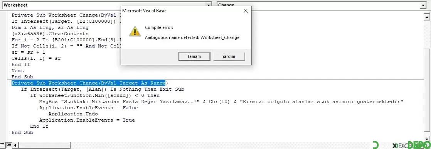The image size is (431, 149).
Task: Click the horizontal scrollbar left arrow
Action: point(15,145)
